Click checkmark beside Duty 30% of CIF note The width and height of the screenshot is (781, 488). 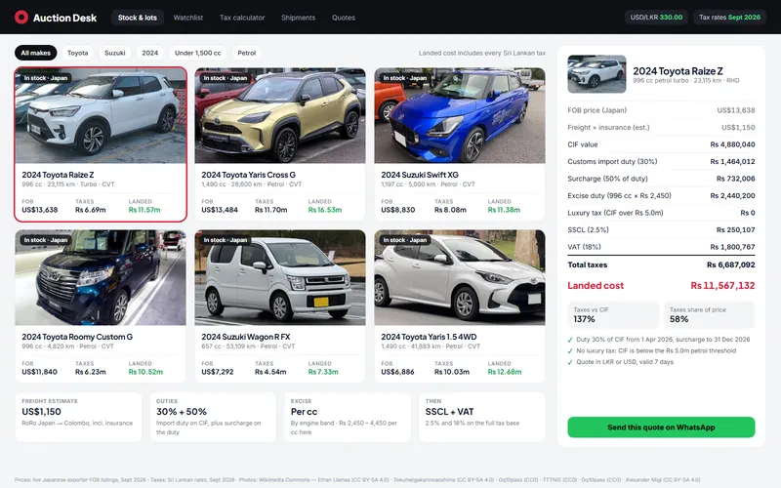point(570,340)
